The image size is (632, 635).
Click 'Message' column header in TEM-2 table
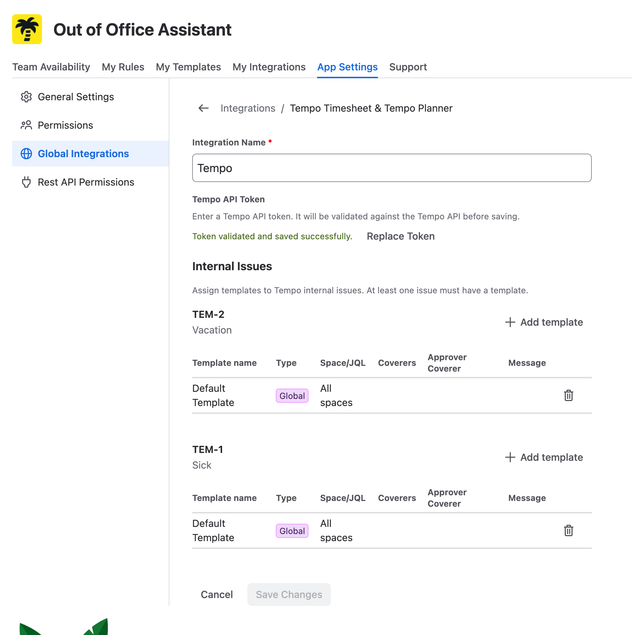[x=527, y=363]
